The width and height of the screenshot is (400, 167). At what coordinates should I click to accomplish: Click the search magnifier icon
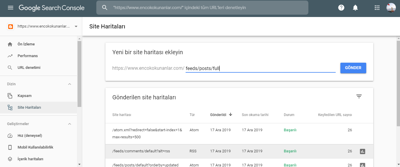[x=105, y=8]
